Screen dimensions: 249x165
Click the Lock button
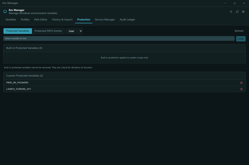pos(241,39)
